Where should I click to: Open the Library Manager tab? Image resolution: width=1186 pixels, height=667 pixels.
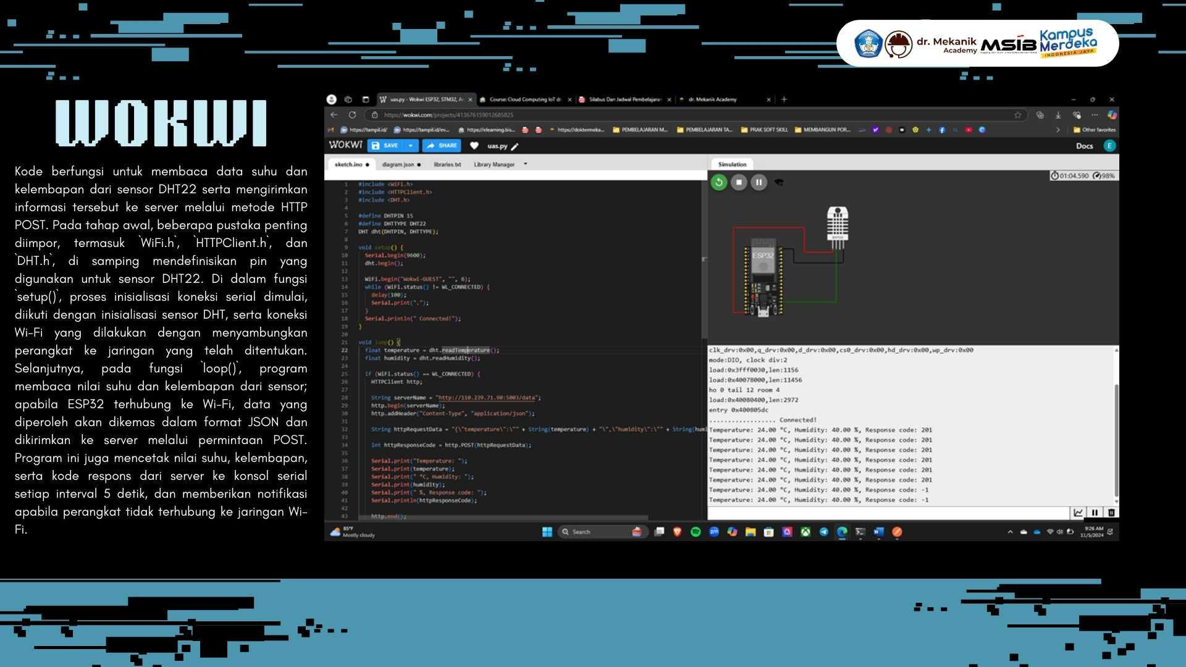tap(494, 164)
